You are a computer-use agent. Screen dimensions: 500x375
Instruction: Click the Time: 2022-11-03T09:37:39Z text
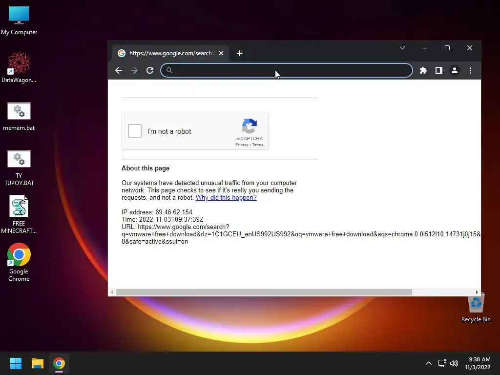click(162, 219)
